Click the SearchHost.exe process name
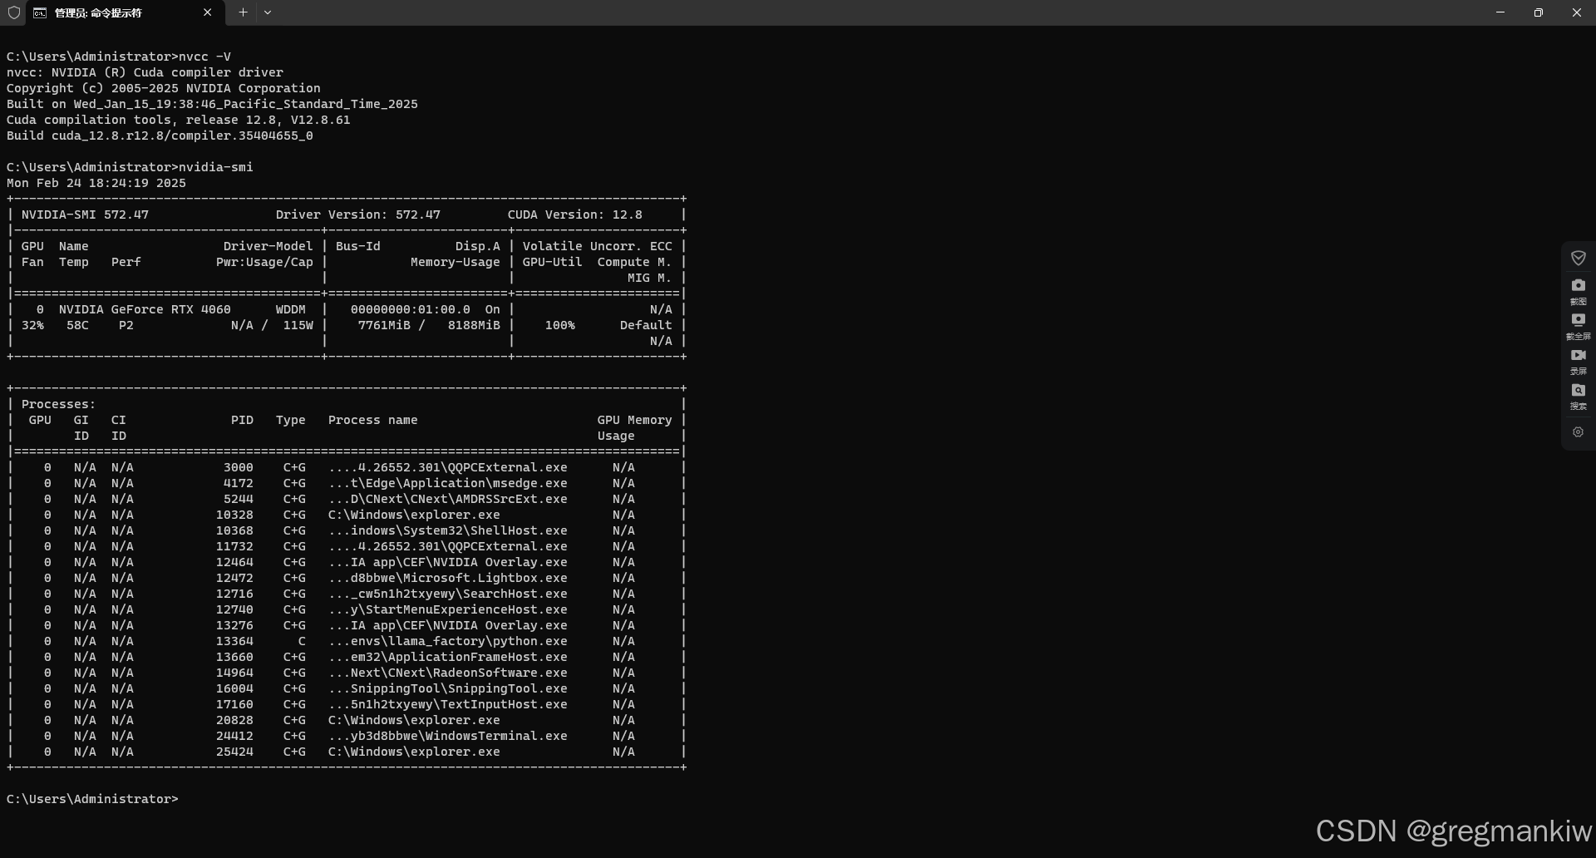Screen dimensions: 1596x858 pyautogui.click(x=448, y=594)
